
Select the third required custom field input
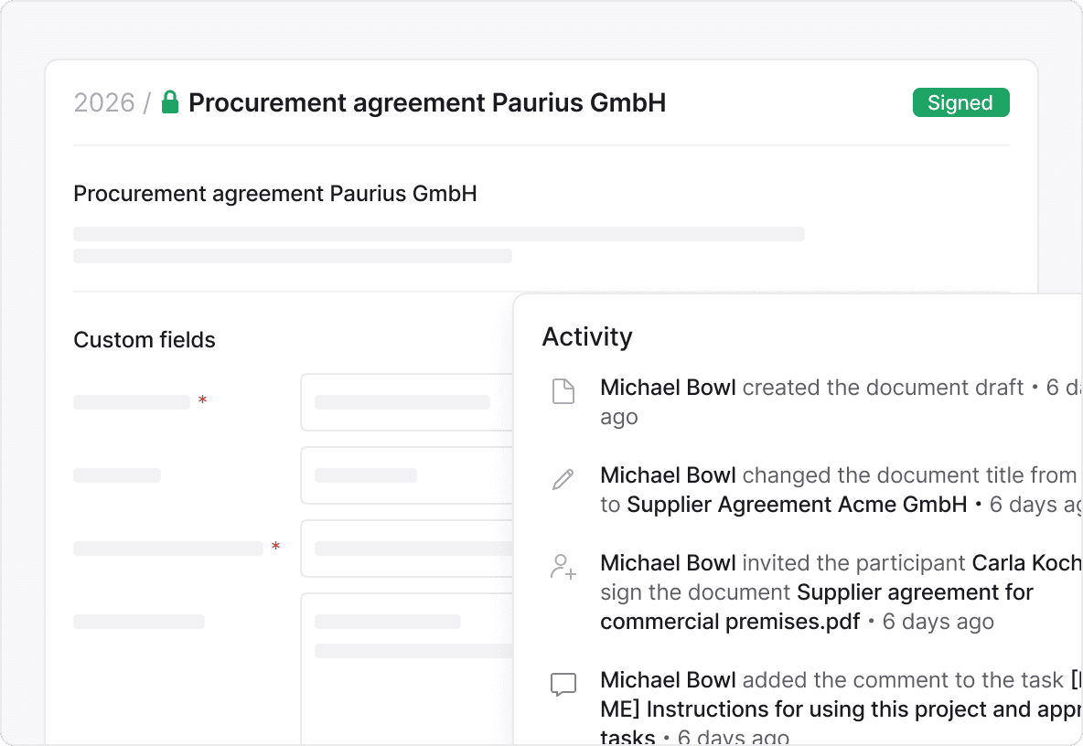tap(406, 549)
